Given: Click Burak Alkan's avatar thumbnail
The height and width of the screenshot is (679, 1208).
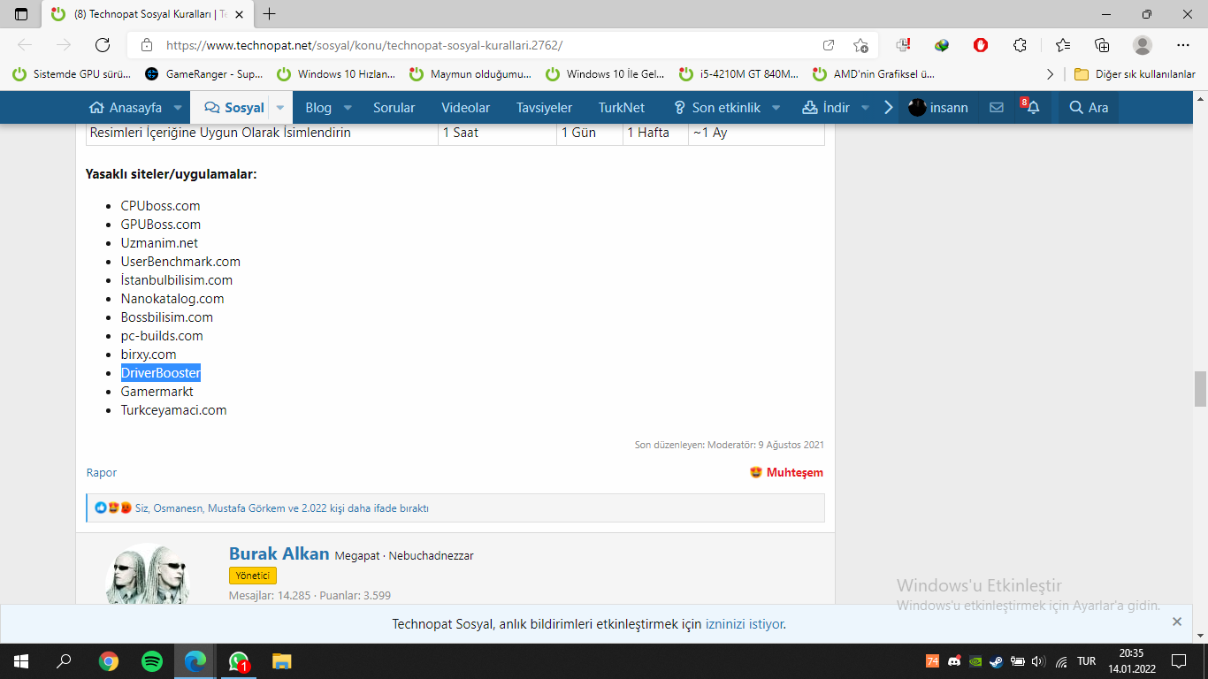Looking at the screenshot, I should click(x=148, y=574).
